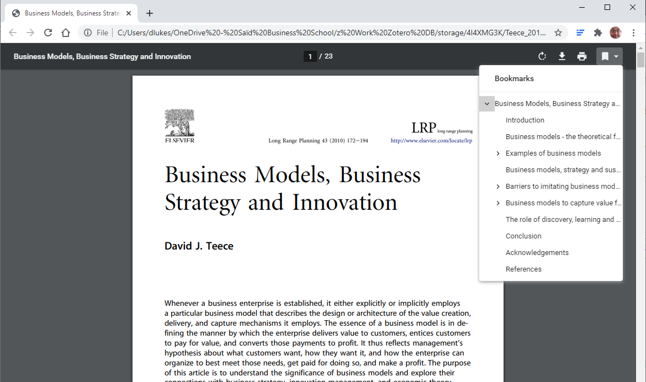This screenshot has width=646, height=382.
Task: Open Business models theoretical foundation bookmark
Action: 563,136
